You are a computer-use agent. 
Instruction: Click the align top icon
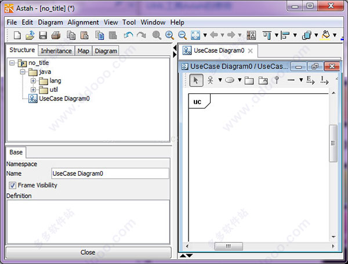click(x=267, y=35)
